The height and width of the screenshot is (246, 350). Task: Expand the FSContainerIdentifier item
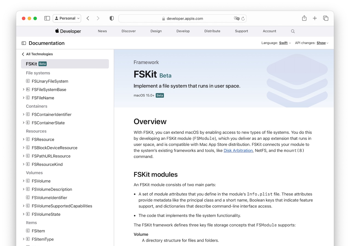(24, 114)
